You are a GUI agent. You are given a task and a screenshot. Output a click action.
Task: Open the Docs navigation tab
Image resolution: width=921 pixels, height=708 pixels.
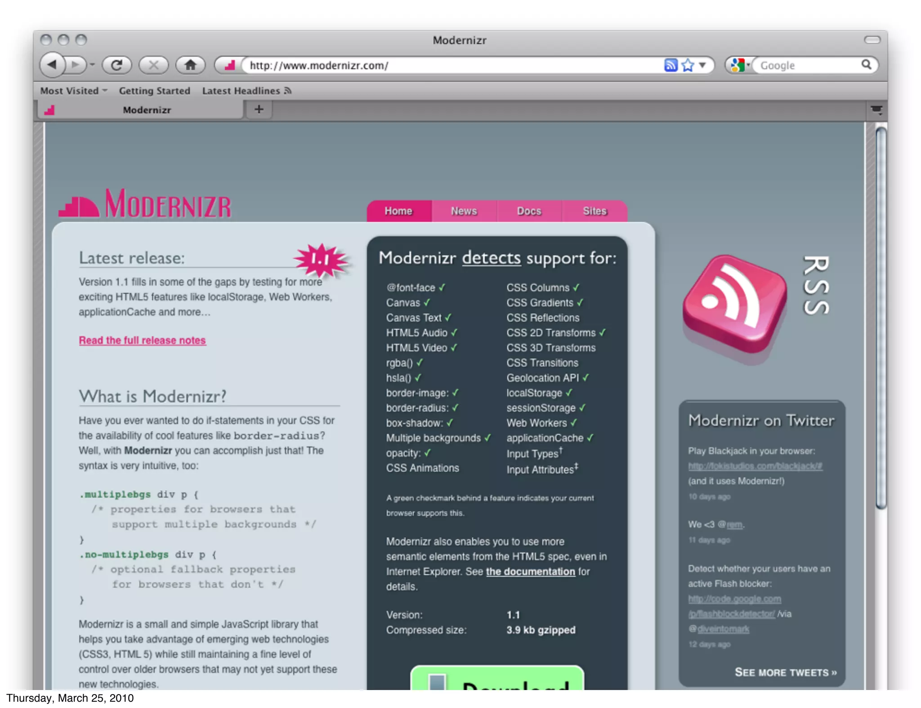pos(529,211)
